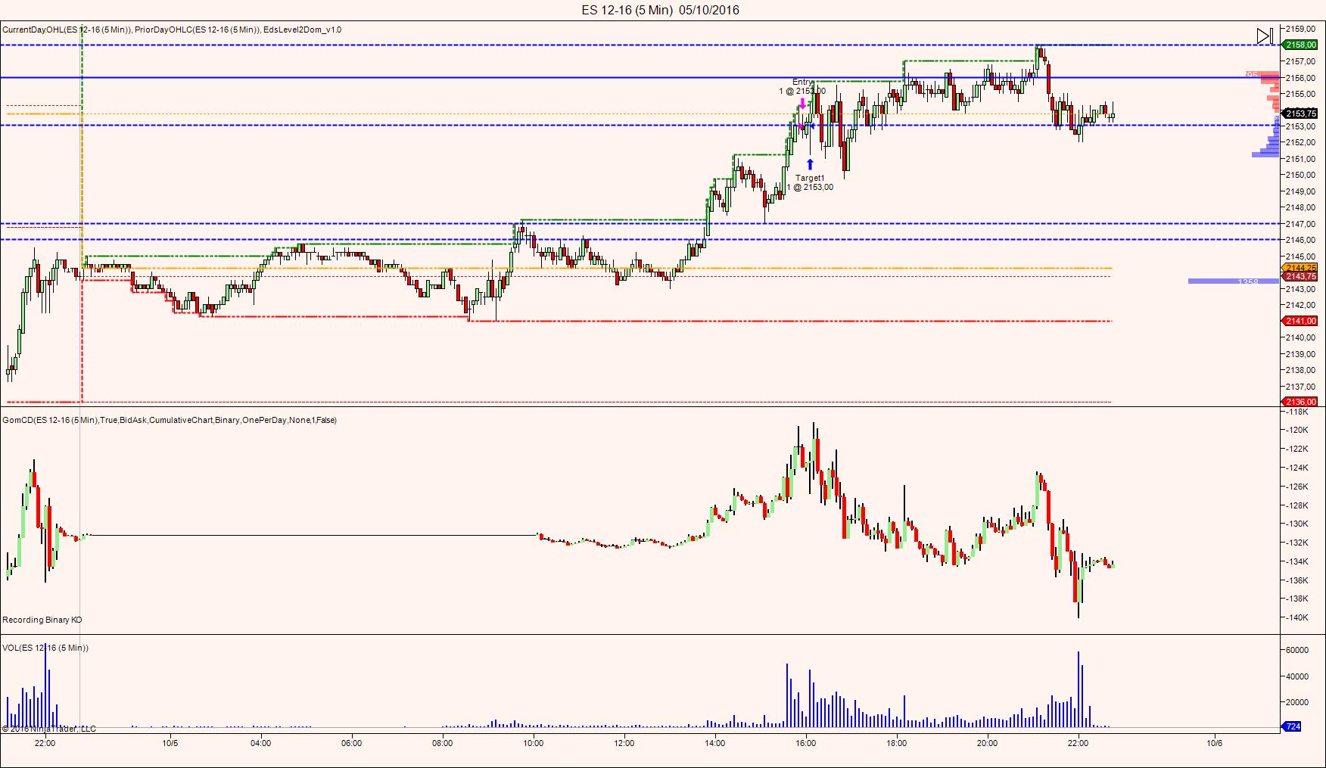Click the orange 2144,25 price marker
This screenshot has height=768, width=1326.
pyautogui.click(x=1300, y=268)
